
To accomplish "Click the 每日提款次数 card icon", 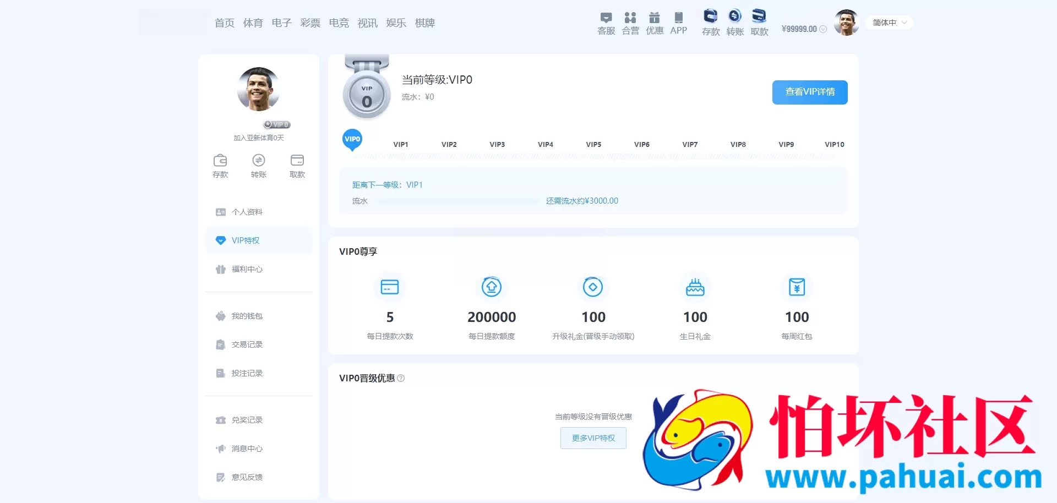I will click(x=390, y=287).
